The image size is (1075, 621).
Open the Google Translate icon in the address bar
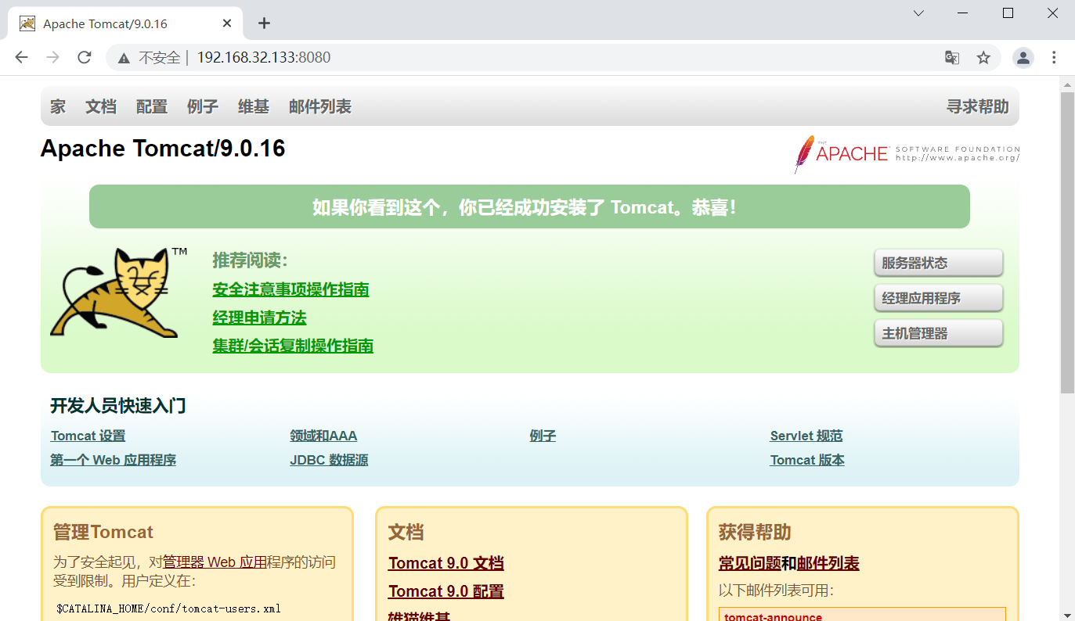pyautogui.click(x=952, y=57)
